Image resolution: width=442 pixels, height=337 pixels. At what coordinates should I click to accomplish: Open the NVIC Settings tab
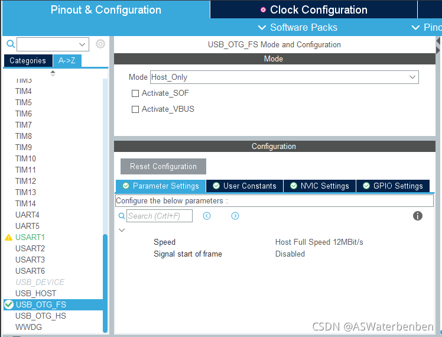(320, 186)
